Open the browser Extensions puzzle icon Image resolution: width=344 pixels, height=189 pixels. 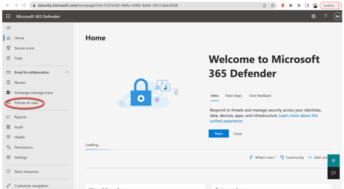[299, 5]
